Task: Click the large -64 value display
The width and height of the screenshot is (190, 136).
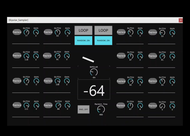Action: pyautogui.click(x=94, y=90)
